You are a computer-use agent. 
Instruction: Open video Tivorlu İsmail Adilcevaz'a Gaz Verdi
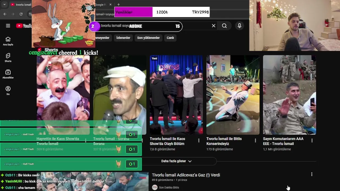[186, 175]
